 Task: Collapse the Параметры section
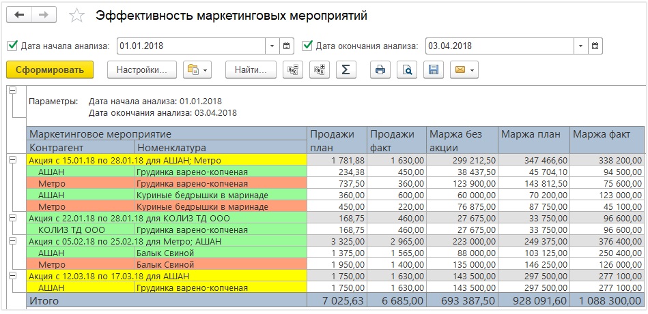12,91
